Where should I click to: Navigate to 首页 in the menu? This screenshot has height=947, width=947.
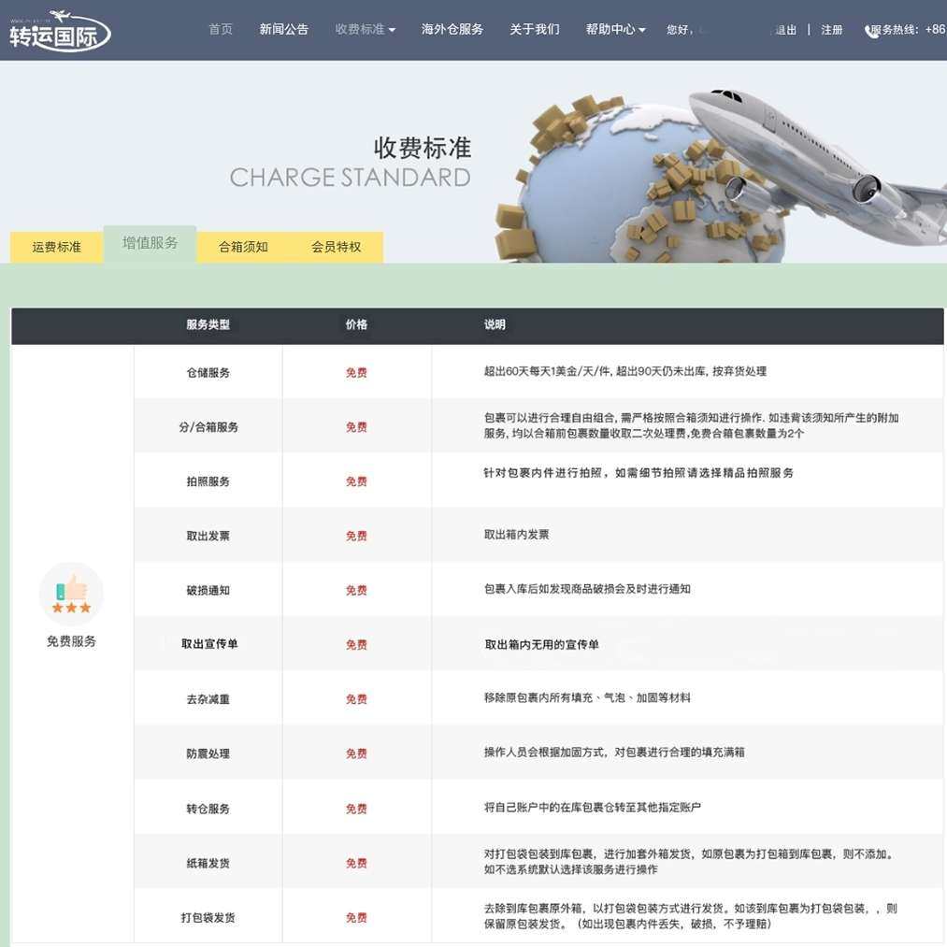220,29
